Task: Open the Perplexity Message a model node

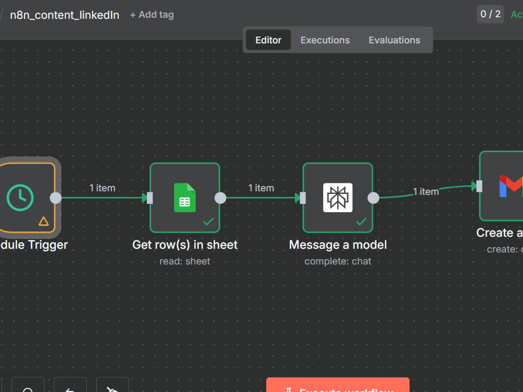Action: 337,198
